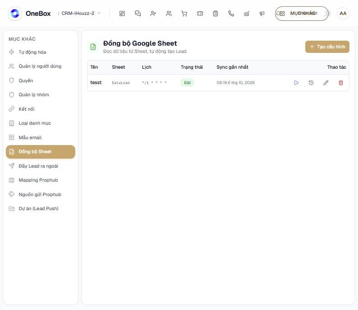Click the Tên column header
Image resolution: width=358 pixels, height=310 pixels.
tap(94, 67)
